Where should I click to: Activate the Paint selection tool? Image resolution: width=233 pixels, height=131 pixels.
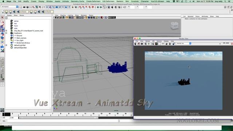point(2,26)
